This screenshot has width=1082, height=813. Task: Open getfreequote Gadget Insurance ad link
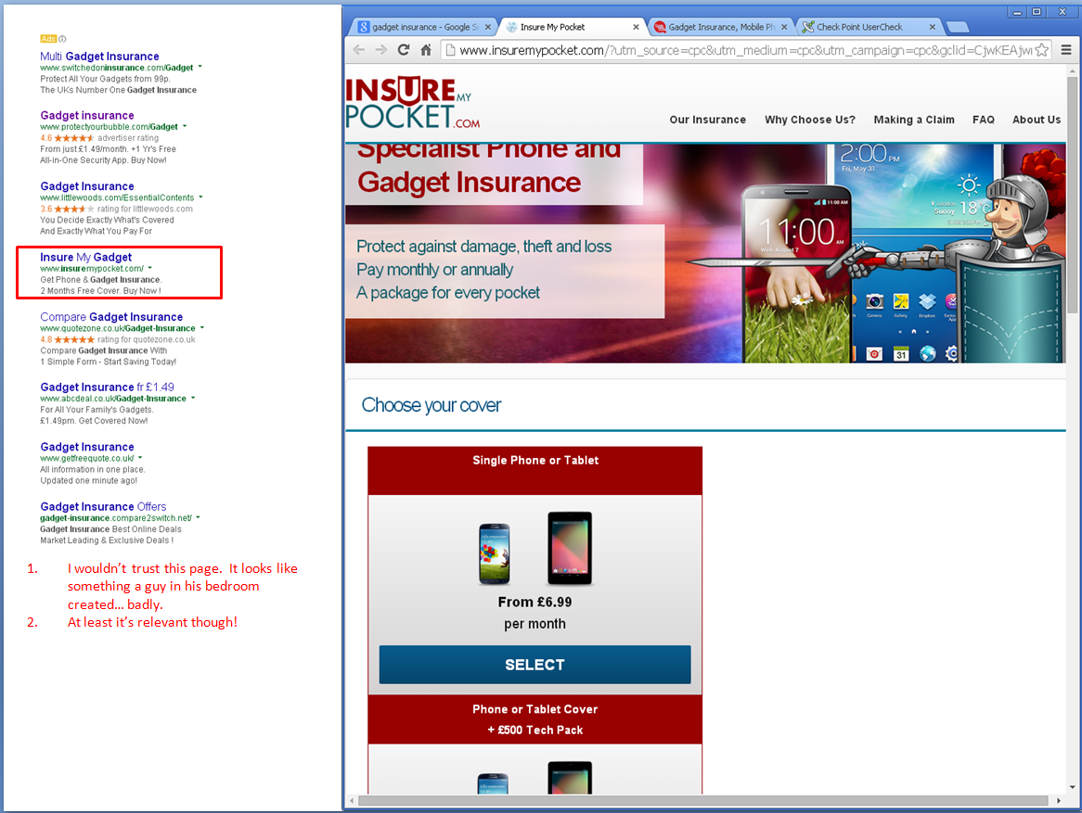[x=87, y=447]
